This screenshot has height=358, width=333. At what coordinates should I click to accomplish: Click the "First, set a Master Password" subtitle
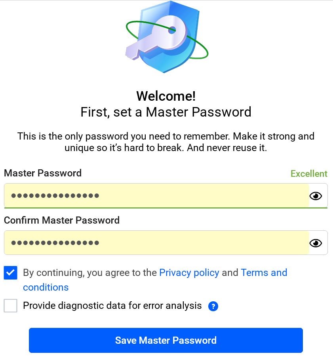(166, 112)
